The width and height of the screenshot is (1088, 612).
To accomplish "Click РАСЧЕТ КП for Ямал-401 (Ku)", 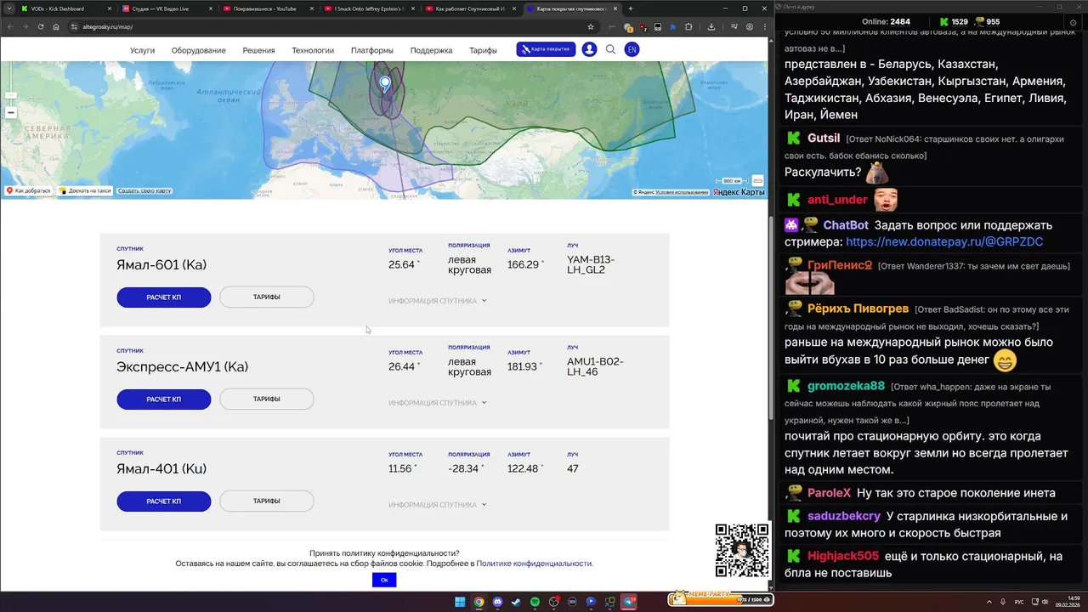I will tap(164, 501).
